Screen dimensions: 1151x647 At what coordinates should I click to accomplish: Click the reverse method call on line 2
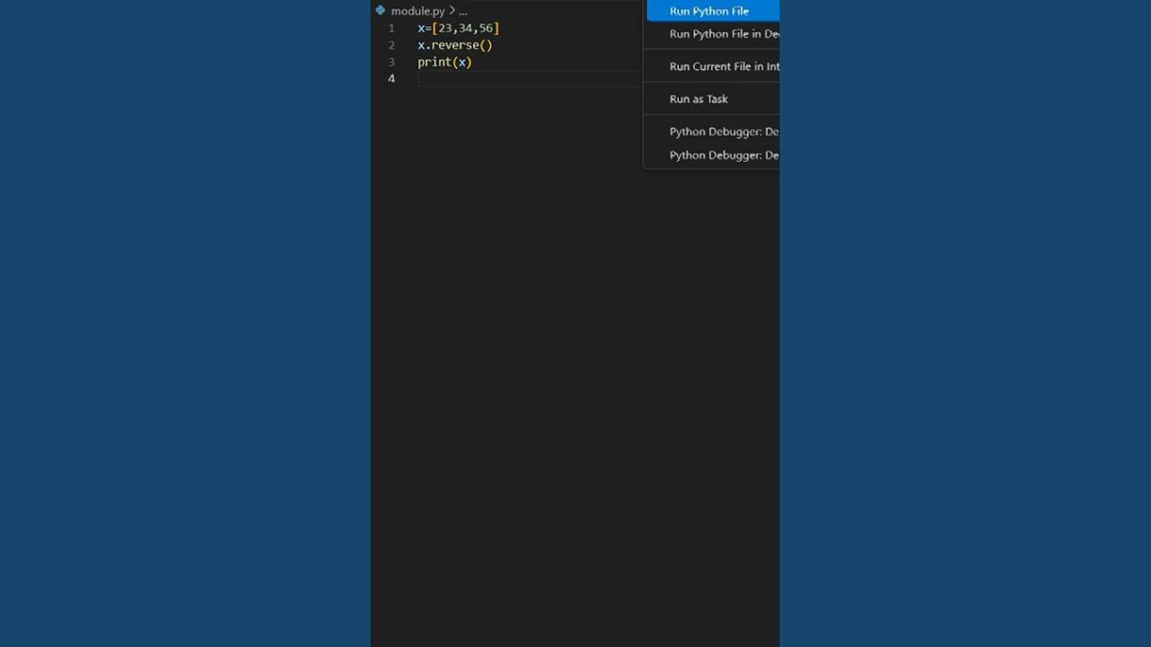click(x=455, y=44)
